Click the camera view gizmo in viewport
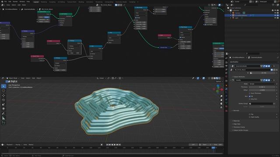The width and height of the screenshot is (280, 157). (x=221, y=104)
